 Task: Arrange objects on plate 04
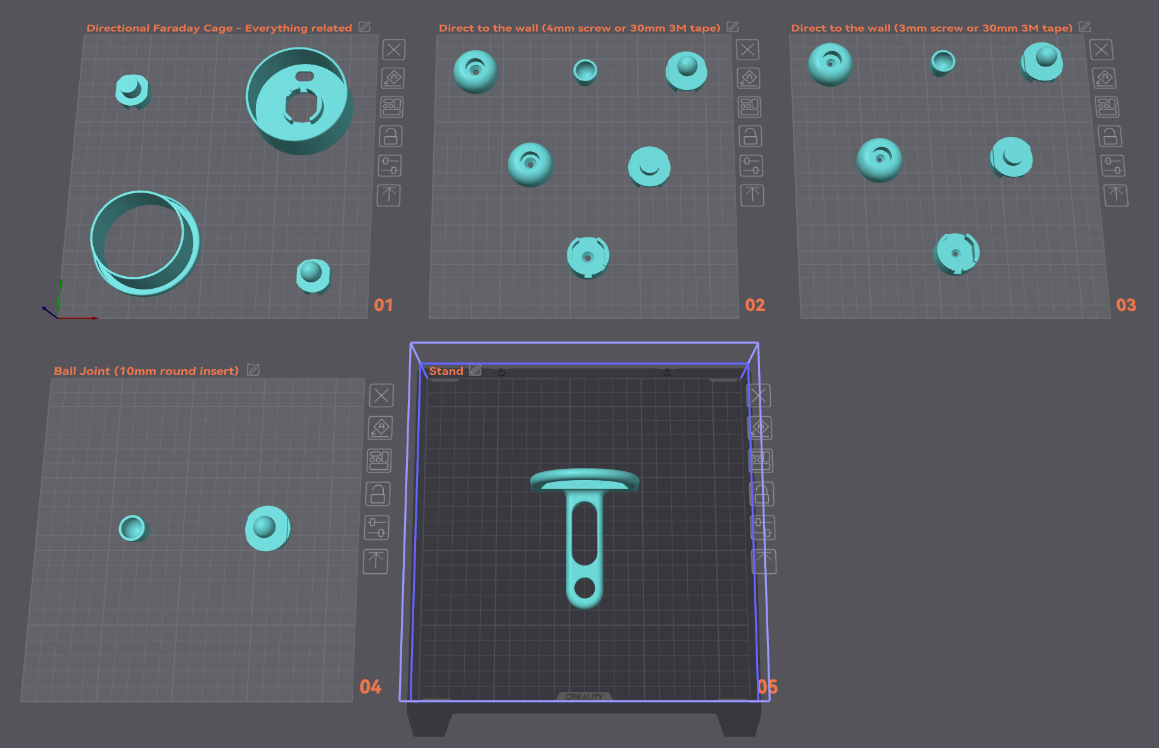[x=379, y=460]
